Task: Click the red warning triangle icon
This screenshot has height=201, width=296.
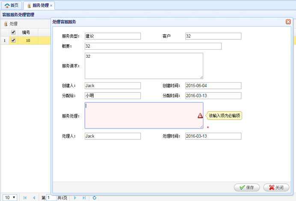Action: [200, 115]
